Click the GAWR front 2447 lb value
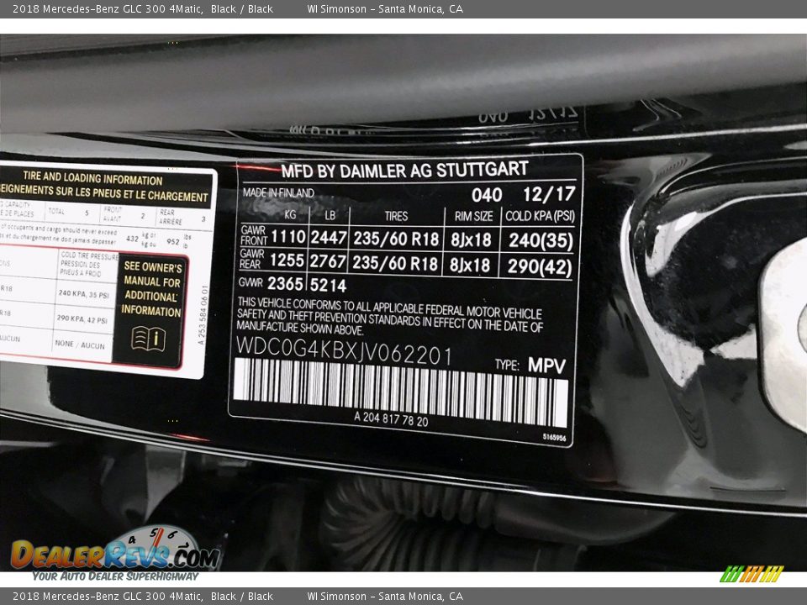 pos(329,238)
